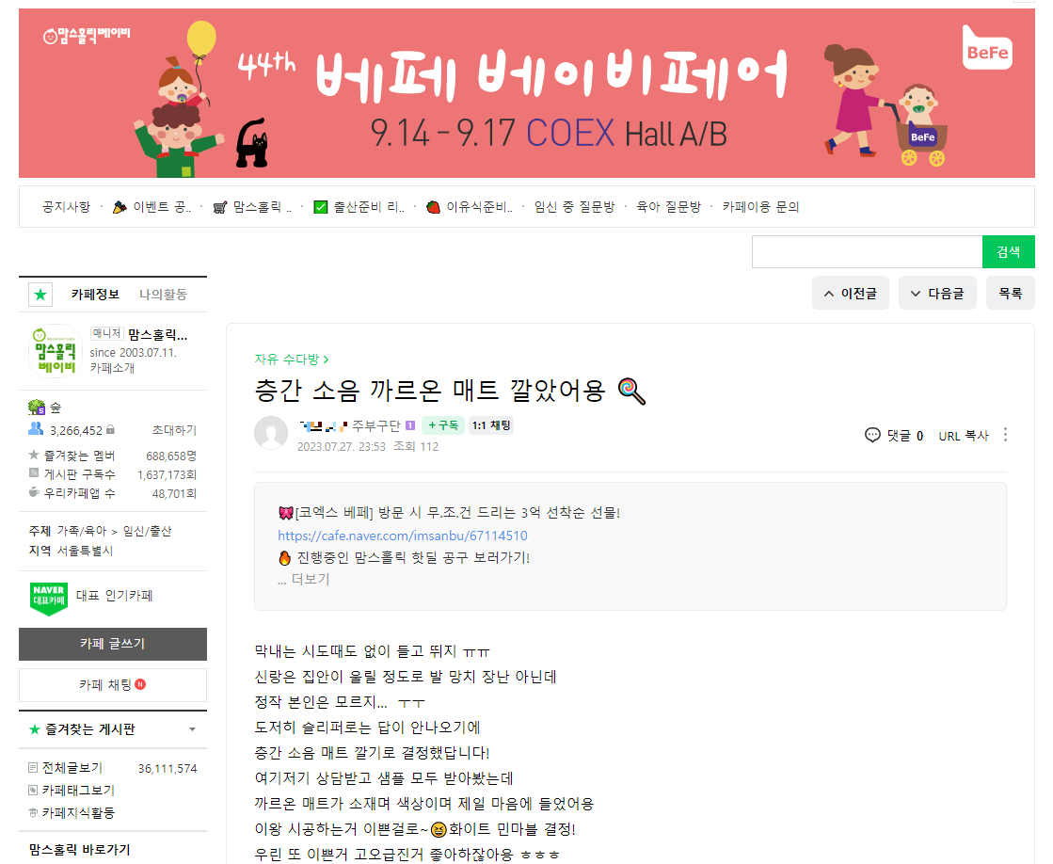Image resolution: width=1053 pixels, height=864 pixels.
Task: Open the 출산준비 리스트 menu item
Action: click(359, 207)
